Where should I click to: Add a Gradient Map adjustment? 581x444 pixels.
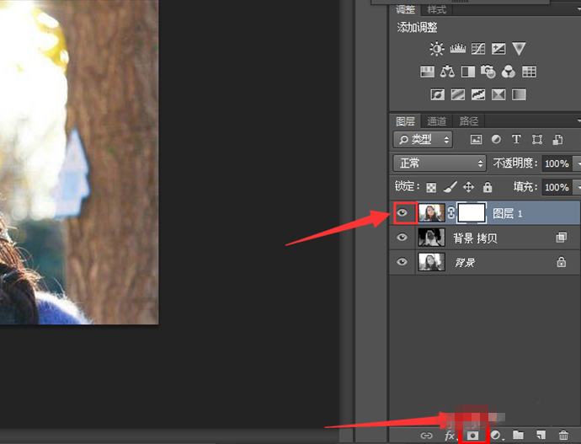pos(519,94)
